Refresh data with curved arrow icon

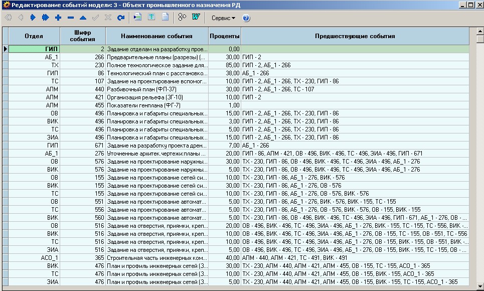tap(121, 18)
